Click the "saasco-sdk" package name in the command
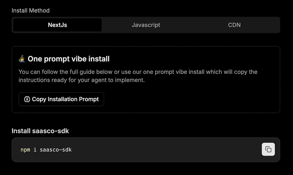The height and width of the screenshot is (175, 293). click(56, 150)
